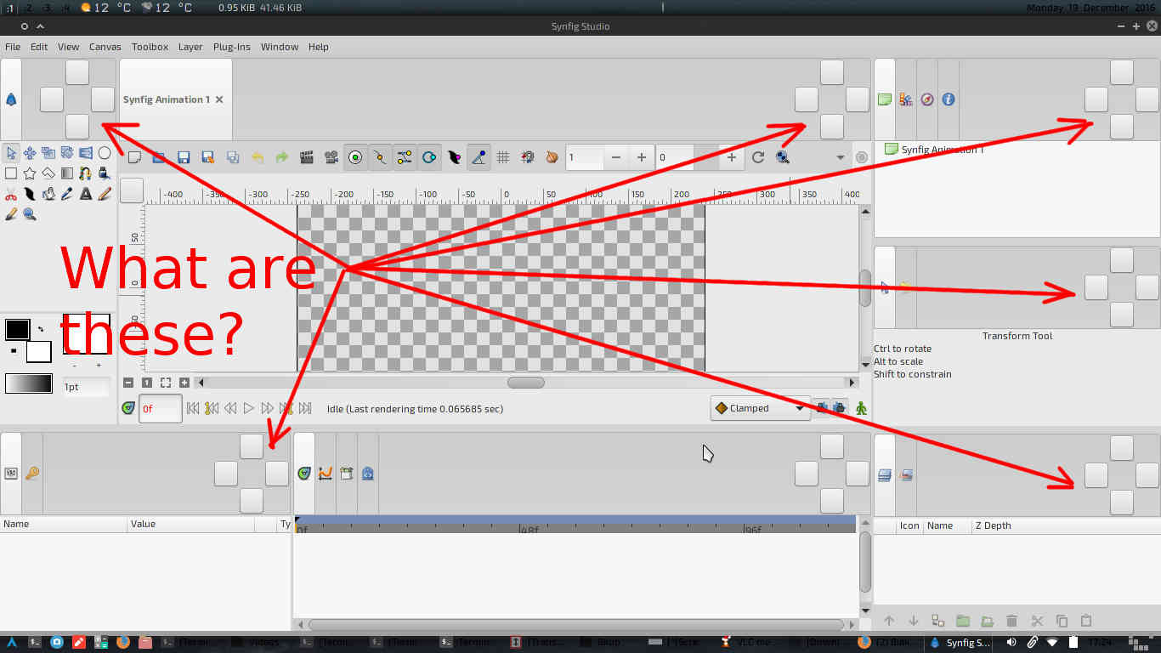Decrease the past onion skin count
The image size is (1161, 653).
(616, 157)
